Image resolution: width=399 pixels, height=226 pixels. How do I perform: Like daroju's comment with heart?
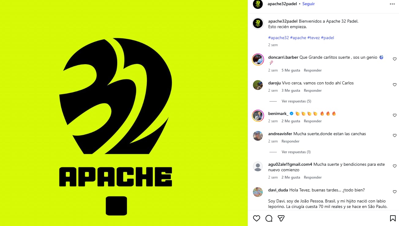coord(395,85)
